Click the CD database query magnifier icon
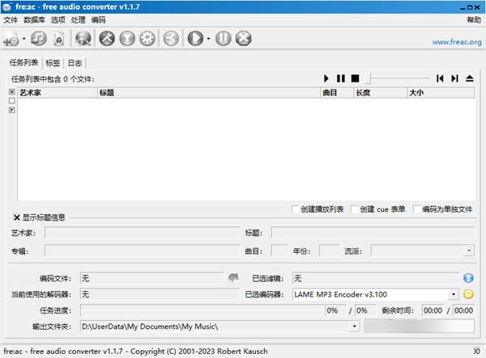Image resolution: width=486 pixels, height=358 pixels. tap(83, 38)
